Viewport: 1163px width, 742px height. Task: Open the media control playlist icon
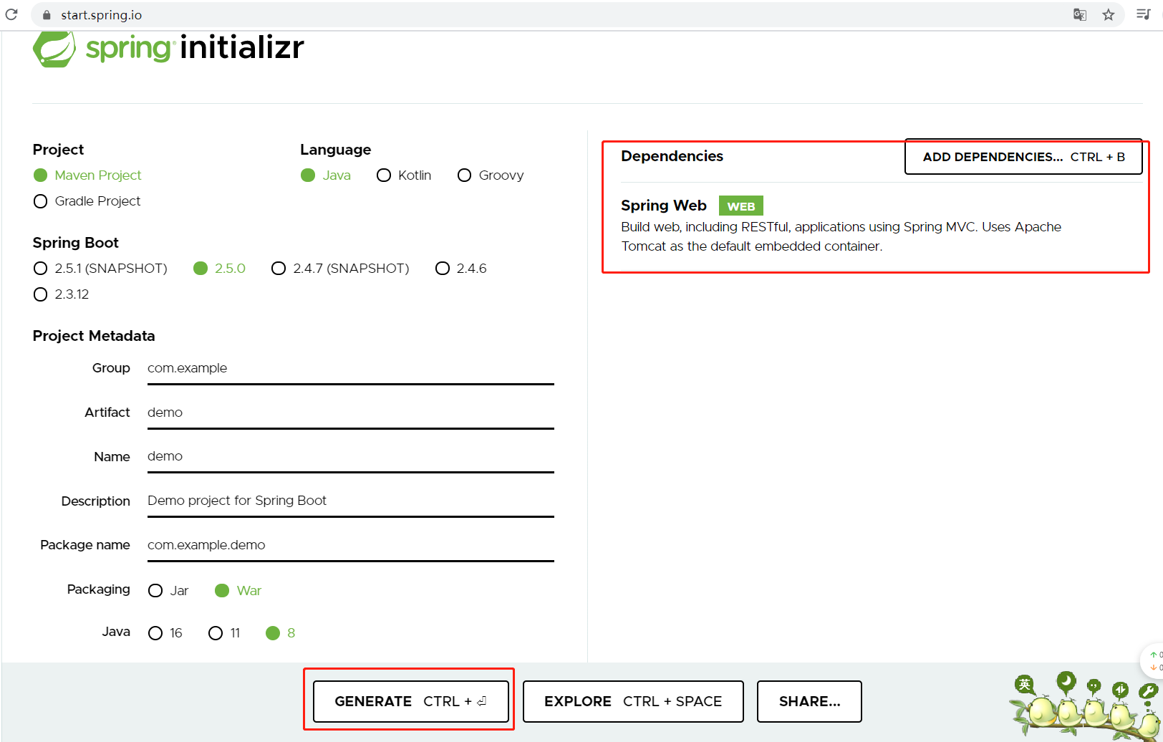[1143, 14]
